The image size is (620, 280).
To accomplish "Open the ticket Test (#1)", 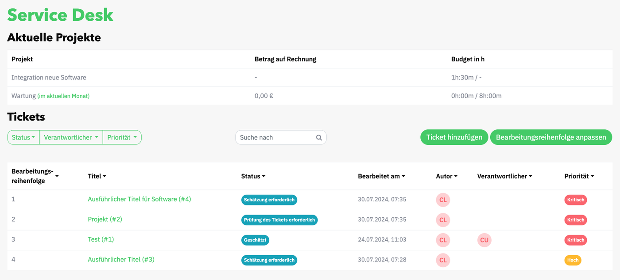I will pos(101,239).
